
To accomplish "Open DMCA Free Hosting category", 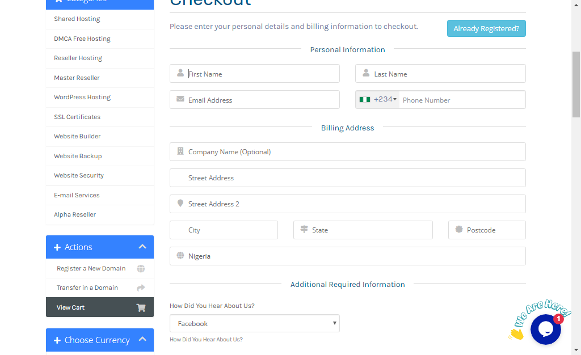I will point(100,39).
